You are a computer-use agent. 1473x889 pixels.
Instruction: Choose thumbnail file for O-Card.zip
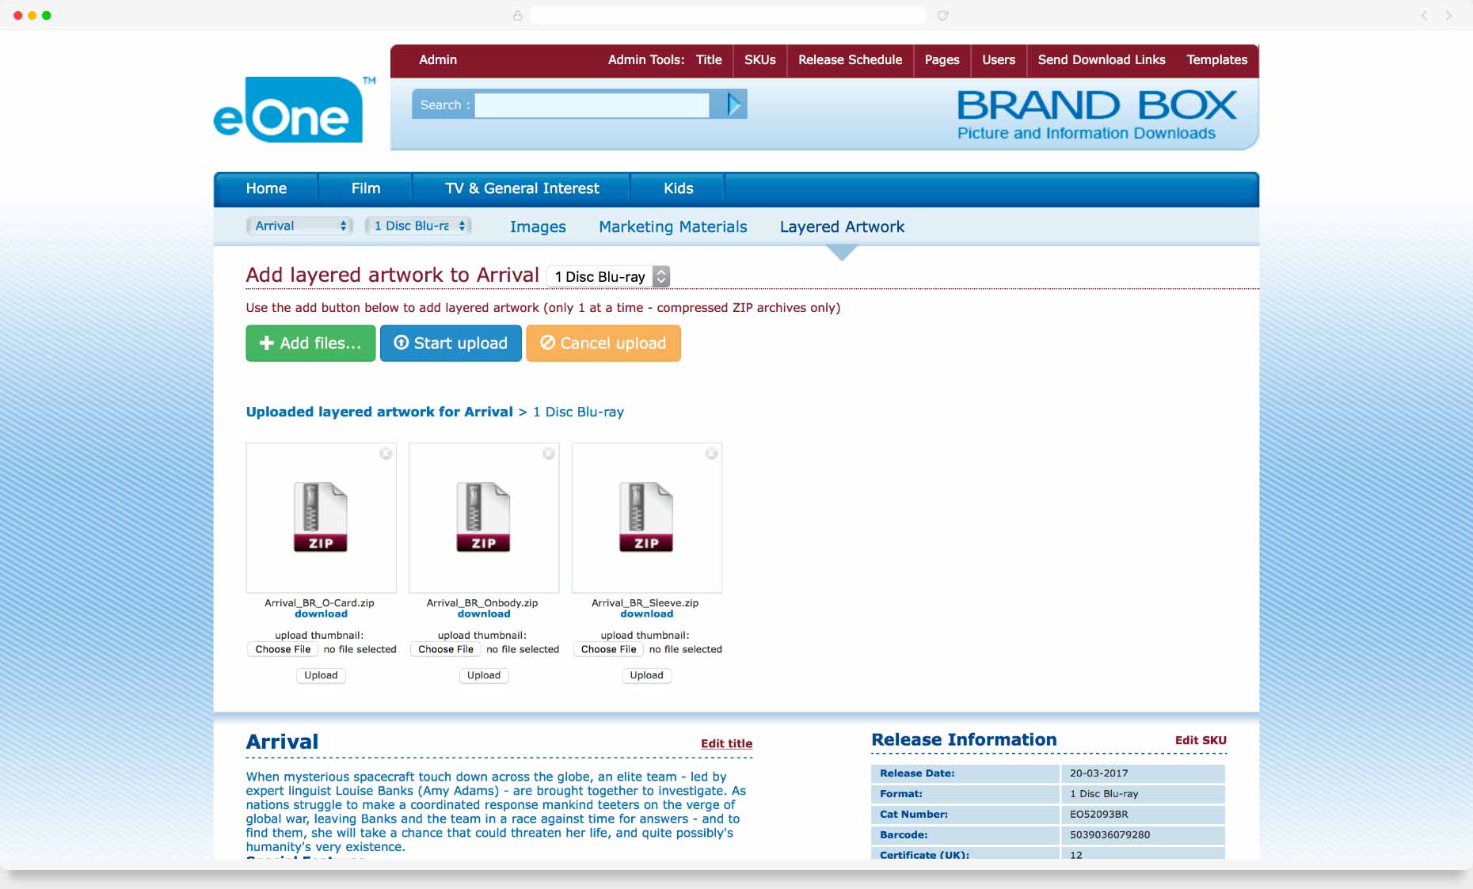tap(283, 649)
